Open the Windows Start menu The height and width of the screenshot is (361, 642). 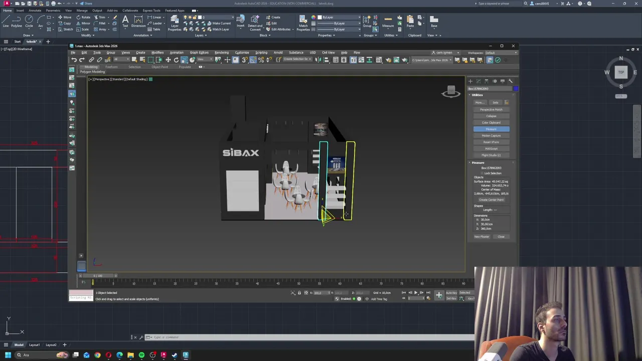pos(8,355)
